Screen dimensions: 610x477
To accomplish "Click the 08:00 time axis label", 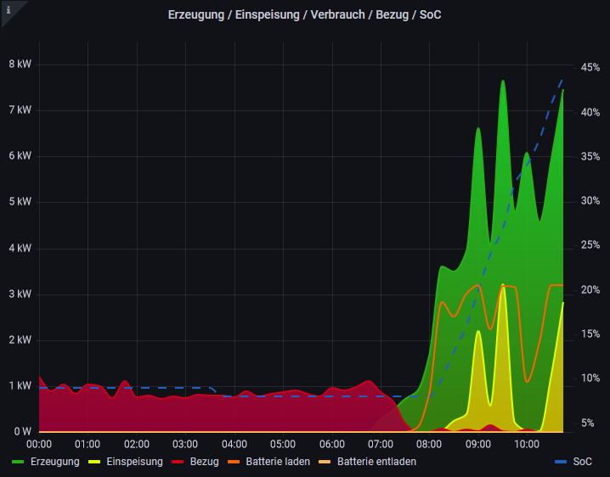I will pos(429,445).
